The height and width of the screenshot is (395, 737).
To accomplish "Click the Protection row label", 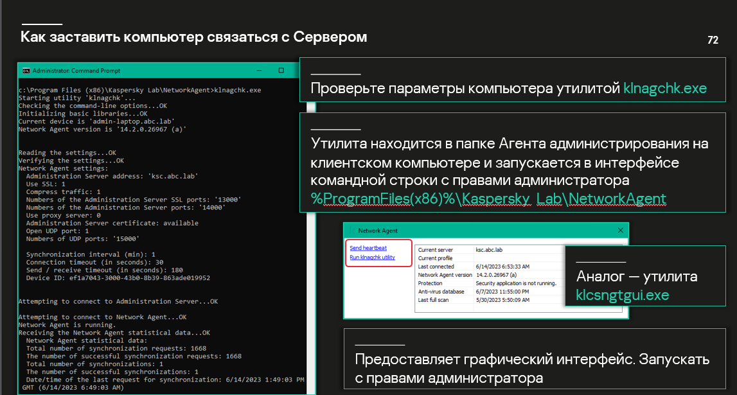I will 430,283.
